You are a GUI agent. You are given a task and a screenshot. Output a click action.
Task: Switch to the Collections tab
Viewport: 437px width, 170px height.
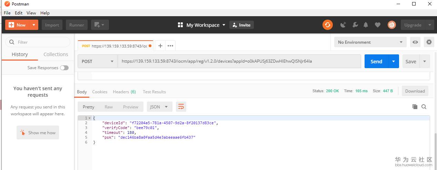[56, 54]
